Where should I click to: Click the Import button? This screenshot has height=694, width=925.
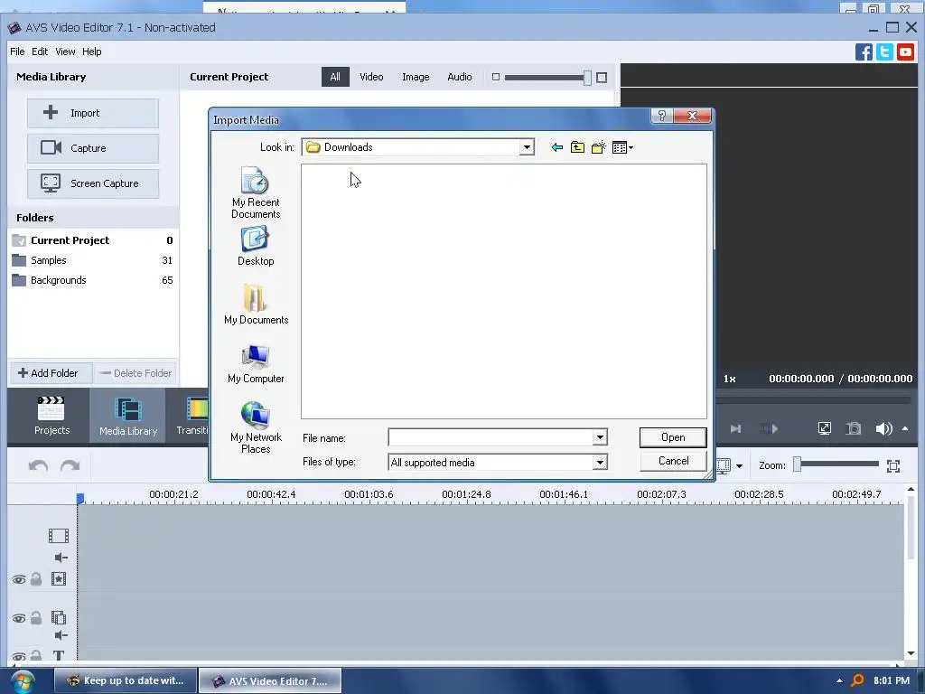coord(93,113)
